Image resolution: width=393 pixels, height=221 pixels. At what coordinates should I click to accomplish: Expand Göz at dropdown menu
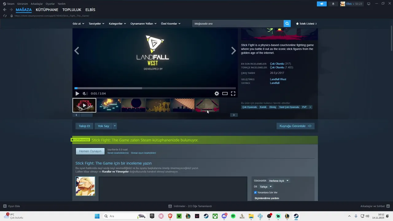[78, 24]
